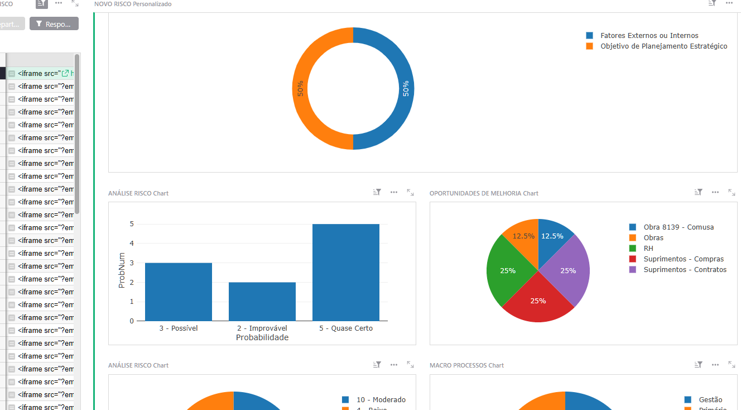Select the NOVO RISCO Personalizado header
The image size is (741, 410).
tap(133, 4)
